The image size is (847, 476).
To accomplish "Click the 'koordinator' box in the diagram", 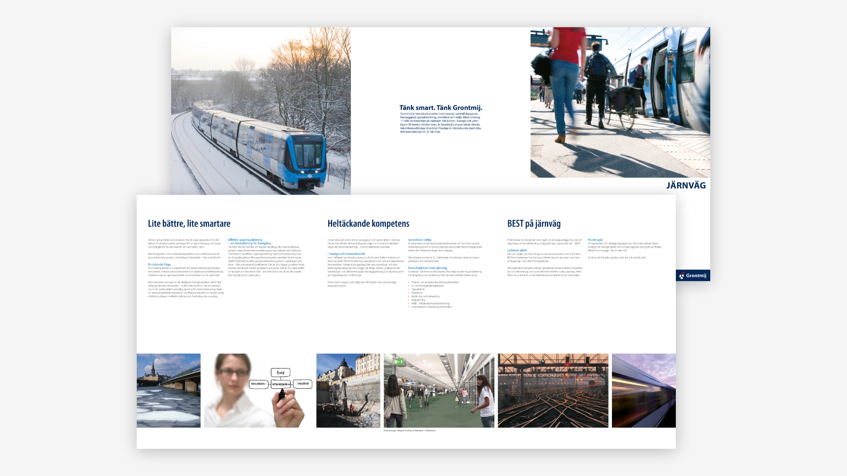I will pyautogui.click(x=259, y=384).
